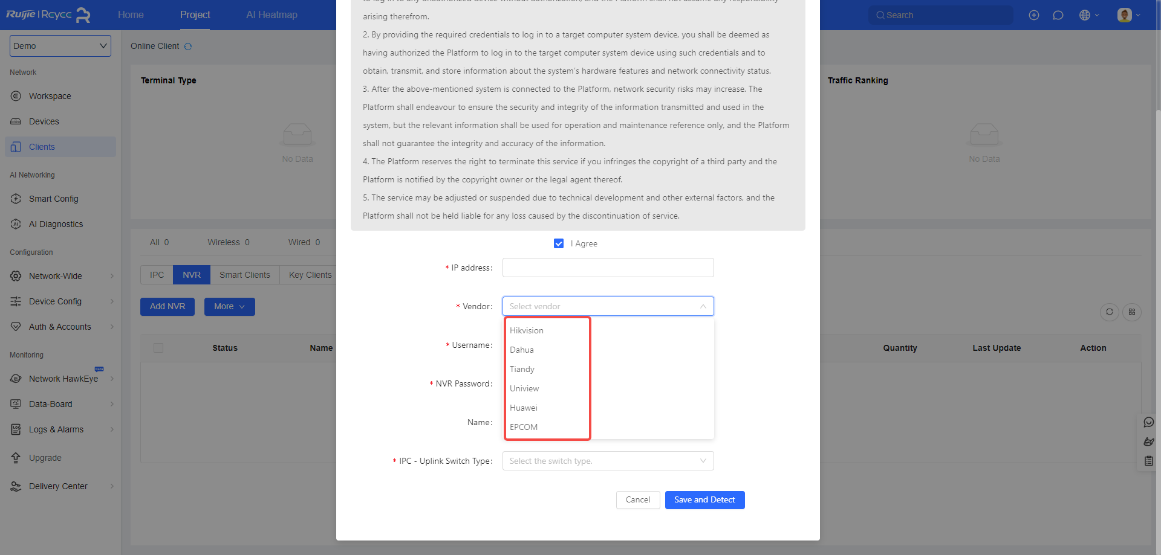Click Save and Detect button
This screenshot has height=555, width=1161.
(x=705, y=500)
